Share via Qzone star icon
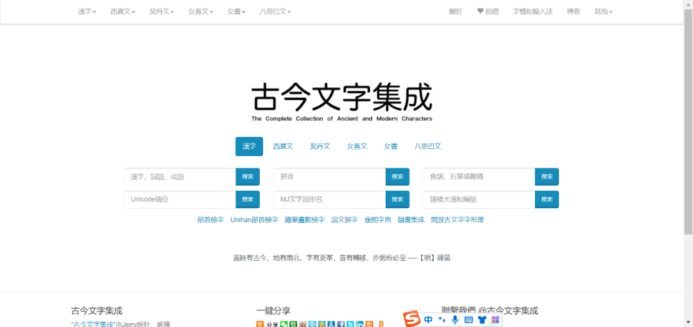693x327 pixels. coord(321,324)
